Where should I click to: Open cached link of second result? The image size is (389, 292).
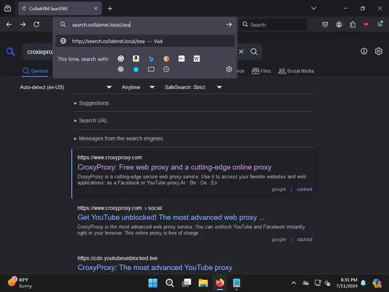(305, 240)
